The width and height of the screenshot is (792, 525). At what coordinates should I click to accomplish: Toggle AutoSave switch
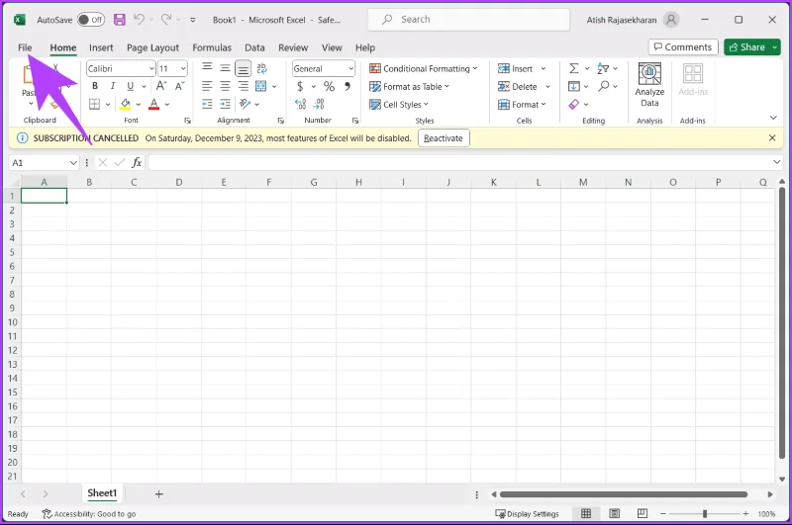[91, 20]
